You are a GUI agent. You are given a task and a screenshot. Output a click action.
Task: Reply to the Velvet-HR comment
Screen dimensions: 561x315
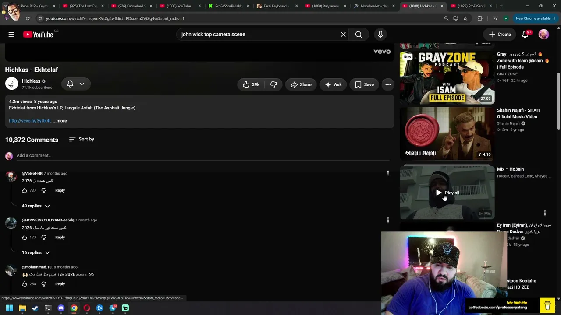tap(60, 190)
